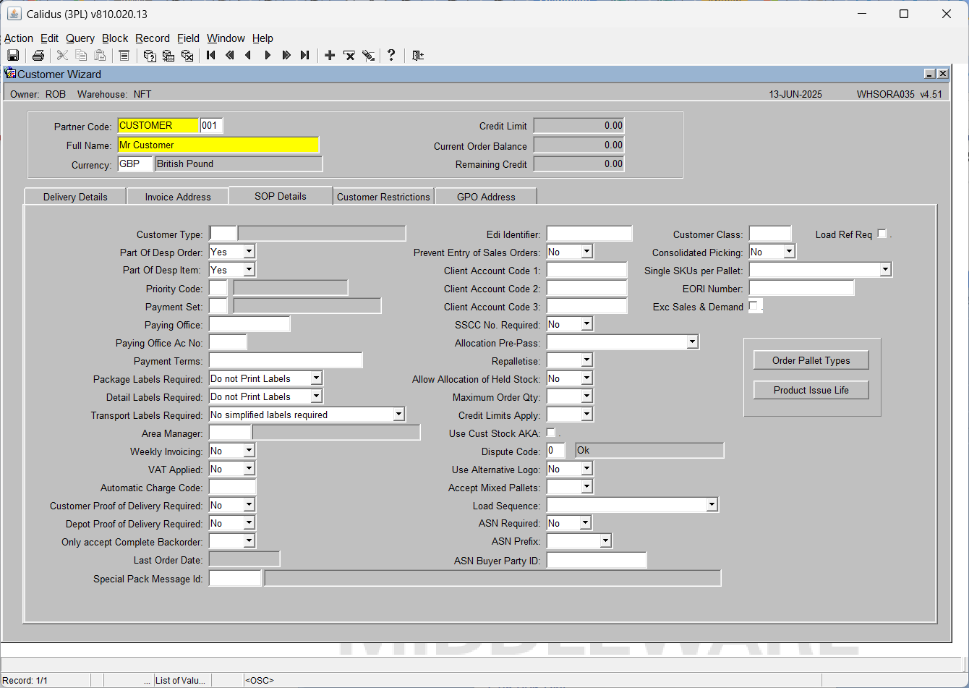The image size is (969, 688).
Task: Open Load Sequence dropdown
Action: (712, 505)
